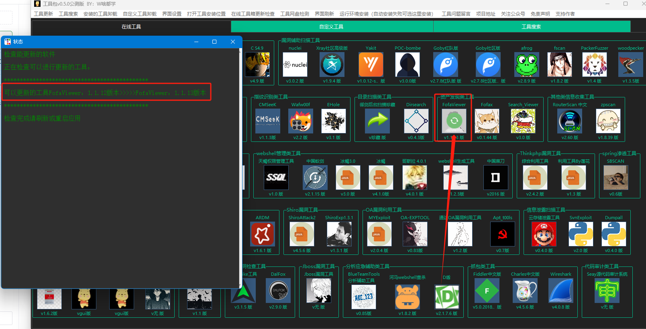Launch Dumpall Python icon

pyautogui.click(x=614, y=234)
